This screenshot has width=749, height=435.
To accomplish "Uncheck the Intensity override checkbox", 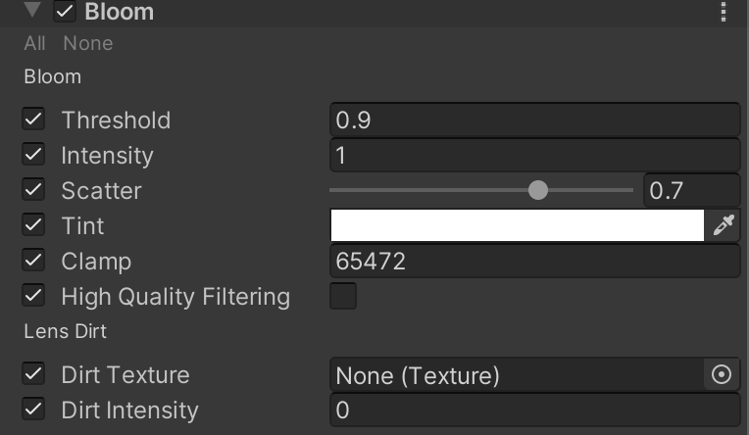I will point(33,155).
